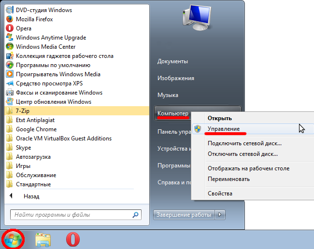Expand Oracle VM VirtualBox Guest Additions folder
Viewport: 314px width, 249px height.
coord(77,138)
